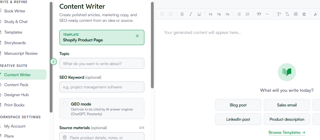This screenshot has width=320, height=140.
Task: Insert a math formula
Action: 296,14
